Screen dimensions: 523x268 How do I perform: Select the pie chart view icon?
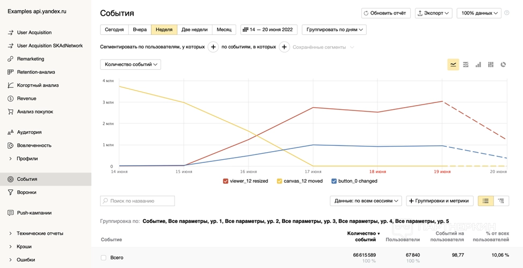coord(503,64)
